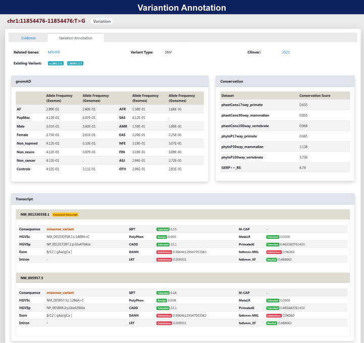The height and width of the screenshot is (343, 364).
Task: Click CADD Tolerated badge in NM_001330358.1 transcript
Action: point(163,244)
